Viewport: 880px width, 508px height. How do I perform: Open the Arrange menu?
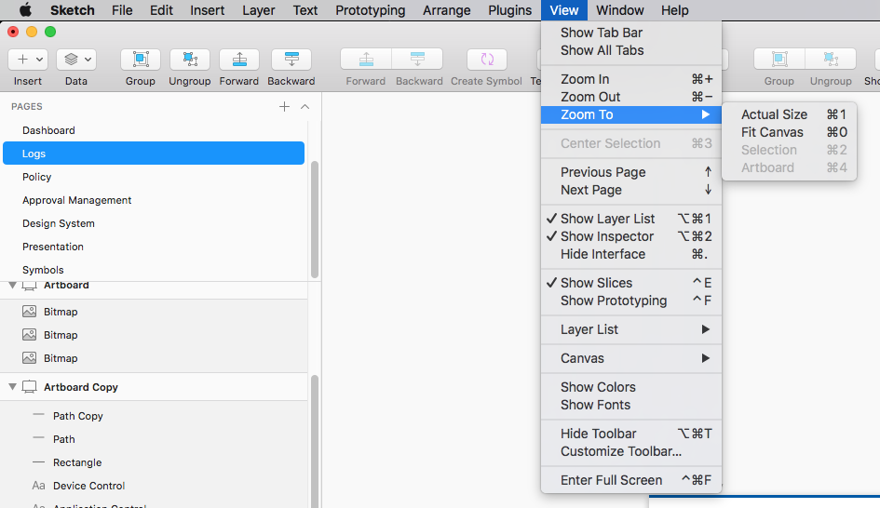tap(446, 10)
